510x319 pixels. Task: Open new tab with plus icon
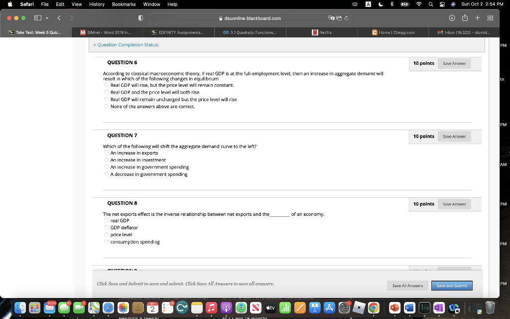coord(477,18)
